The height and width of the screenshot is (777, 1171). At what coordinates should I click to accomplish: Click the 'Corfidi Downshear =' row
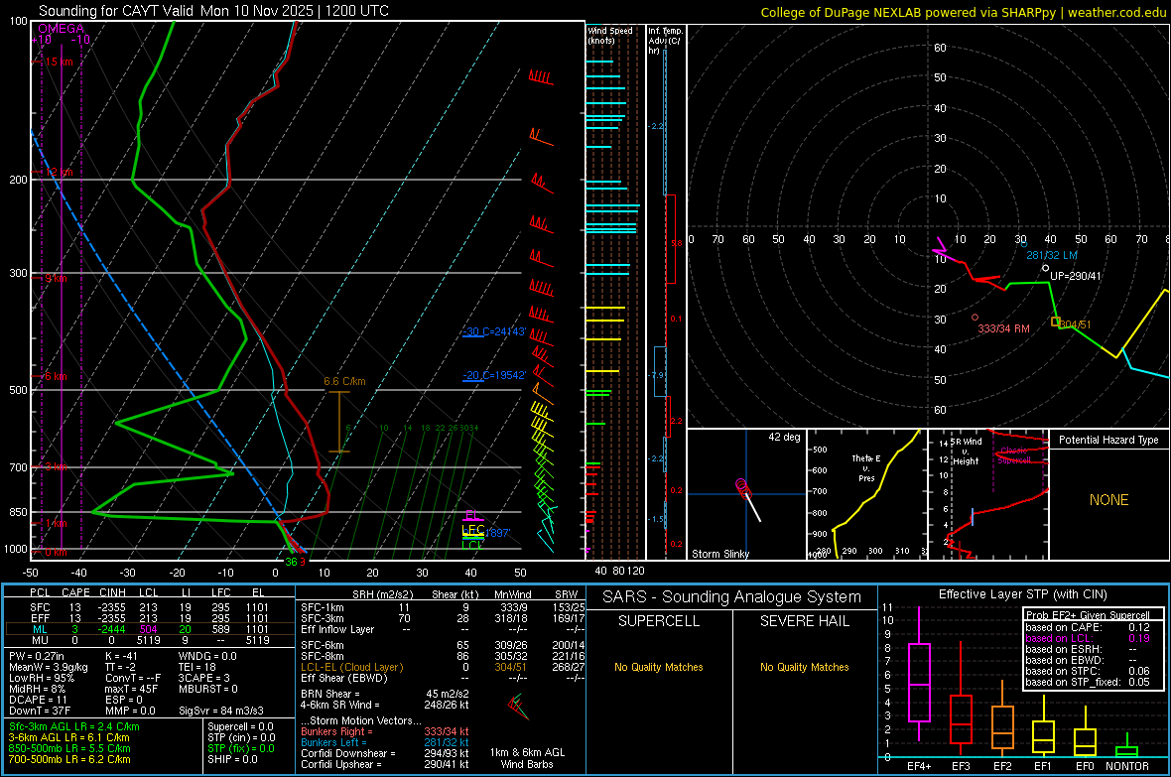pyautogui.click(x=385, y=753)
